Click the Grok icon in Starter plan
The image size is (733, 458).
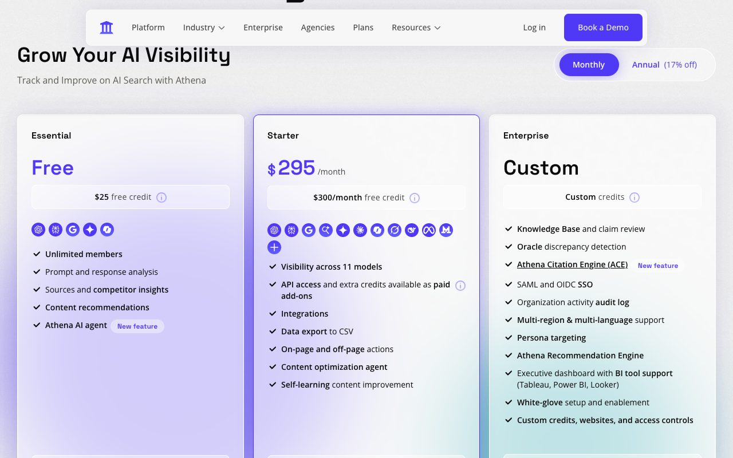point(395,230)
